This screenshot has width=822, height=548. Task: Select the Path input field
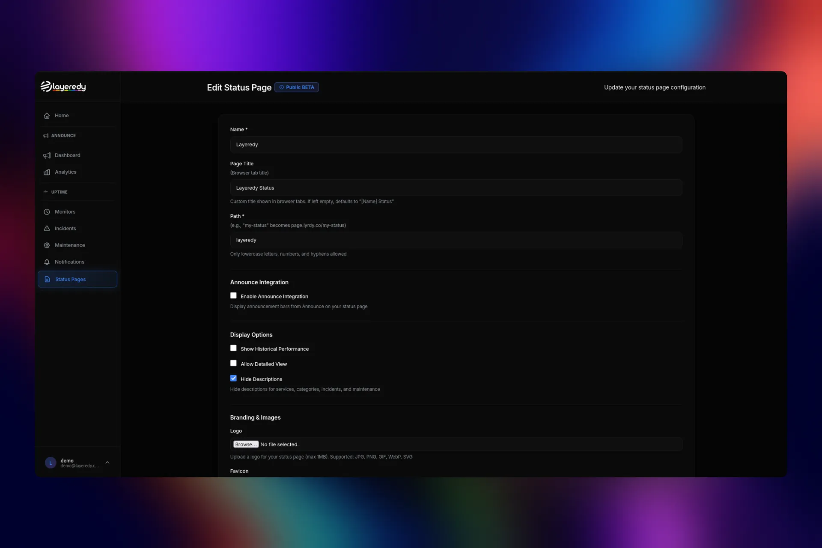pyautogui.click(x=456, y=240)
